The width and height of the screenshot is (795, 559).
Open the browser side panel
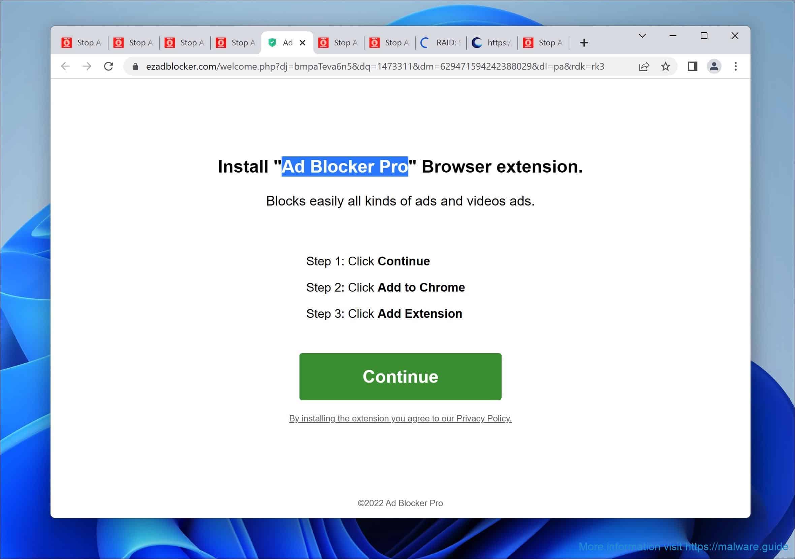tap(692, 66)
